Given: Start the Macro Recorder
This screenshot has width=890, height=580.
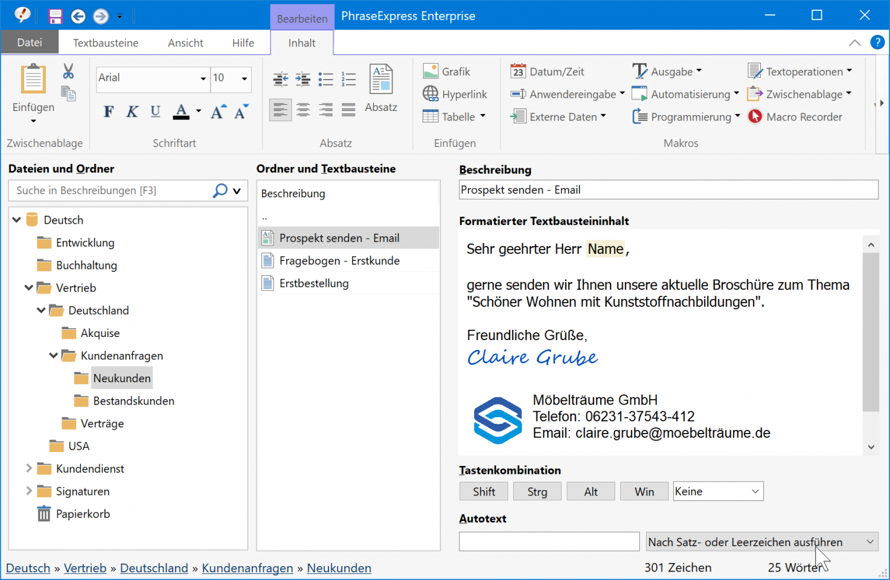Looking at the screenshot, I should point(795,117).
